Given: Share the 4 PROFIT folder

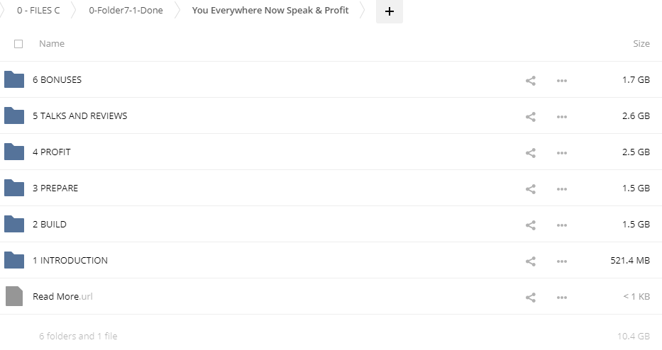Looking at the screenshot, I should coord(530,152).
